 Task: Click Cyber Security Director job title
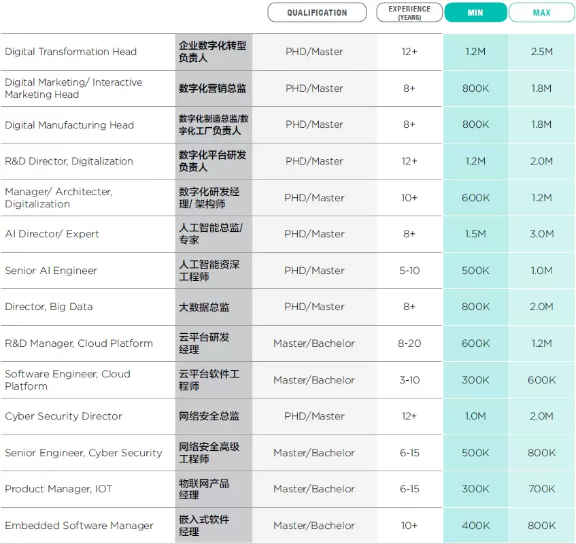(64, 416)
